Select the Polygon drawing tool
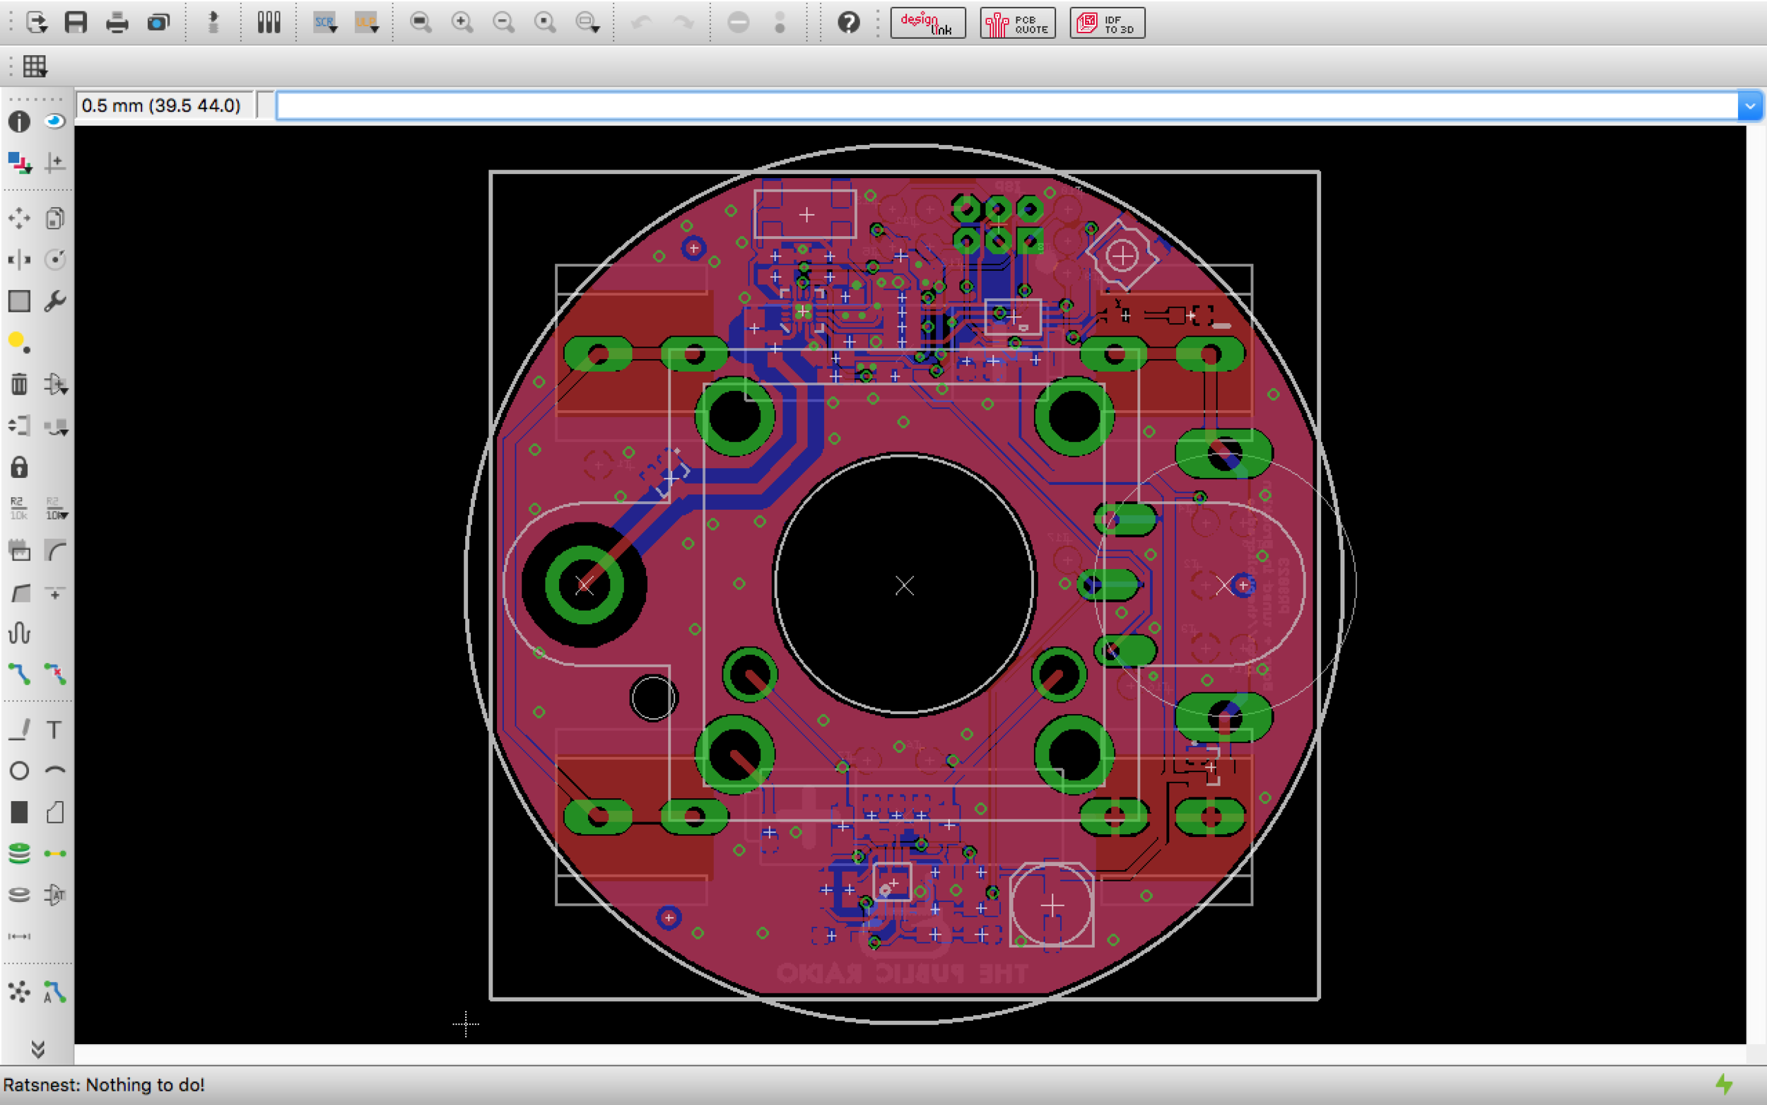1767x1105 pixels. (x=55, y=812)
